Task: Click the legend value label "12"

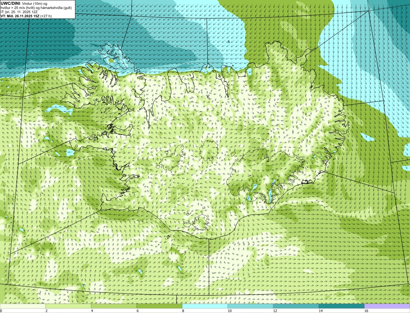Action: [275, 311]
